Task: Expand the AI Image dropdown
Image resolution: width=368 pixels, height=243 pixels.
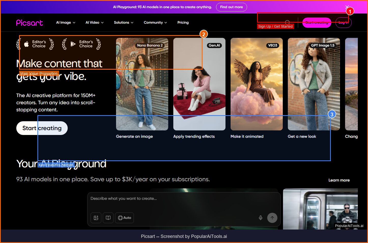Action: point(65,22)
